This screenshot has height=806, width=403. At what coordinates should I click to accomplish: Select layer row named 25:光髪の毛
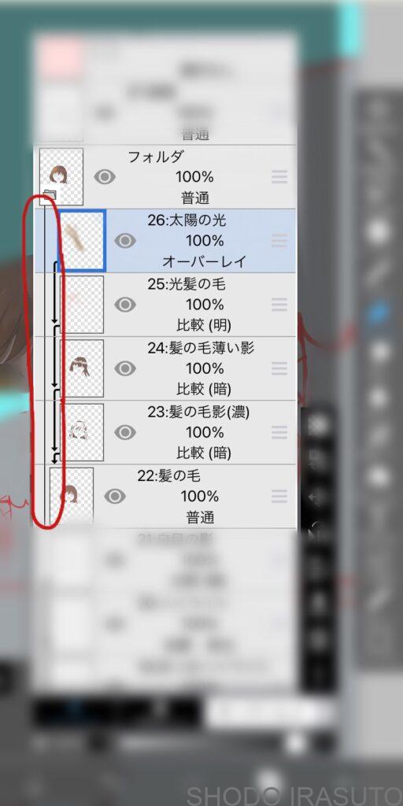tap(165, 305)
